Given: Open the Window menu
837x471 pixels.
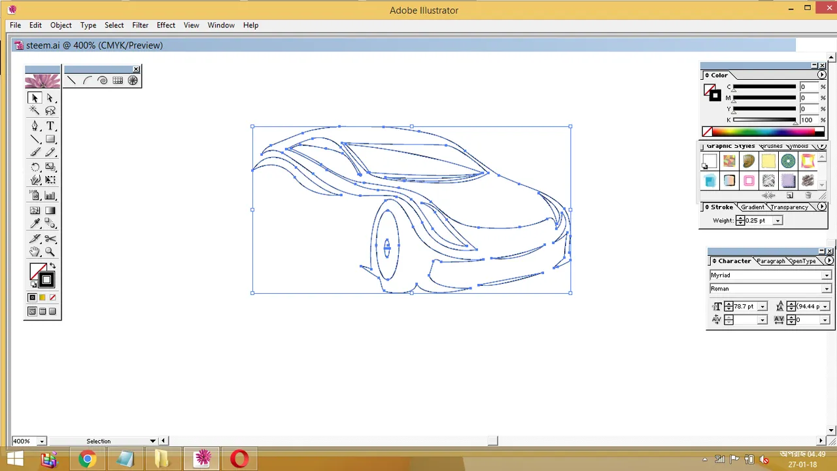Looking at the screenshot, I should 221,25.
